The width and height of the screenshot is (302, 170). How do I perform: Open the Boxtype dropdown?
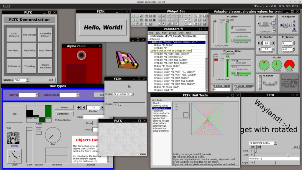pos(29,95)
